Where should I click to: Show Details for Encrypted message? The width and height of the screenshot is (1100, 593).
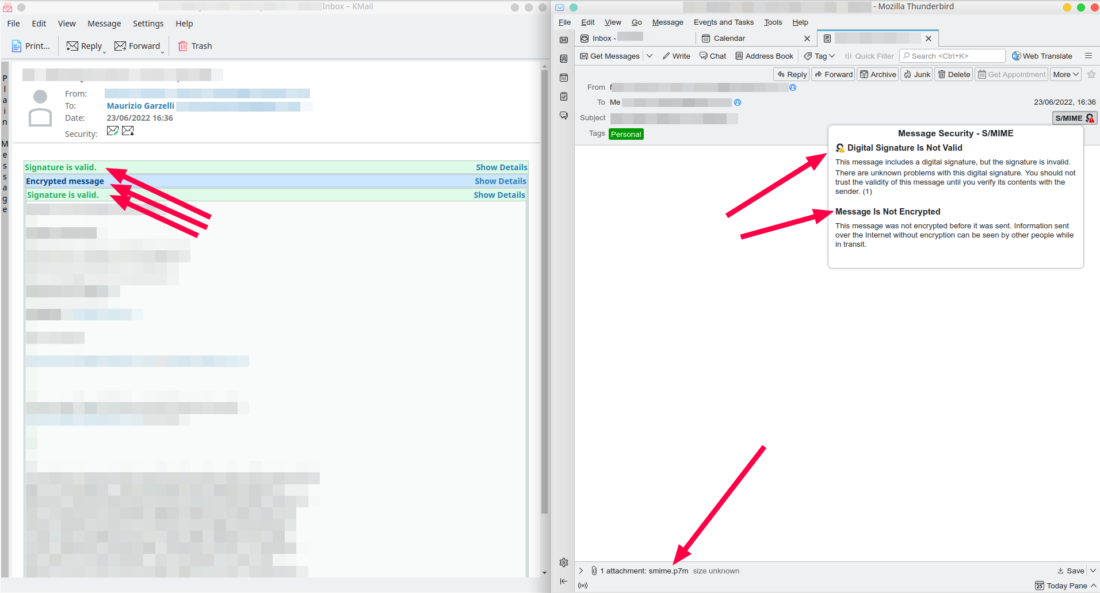click(x=500, y=181)
